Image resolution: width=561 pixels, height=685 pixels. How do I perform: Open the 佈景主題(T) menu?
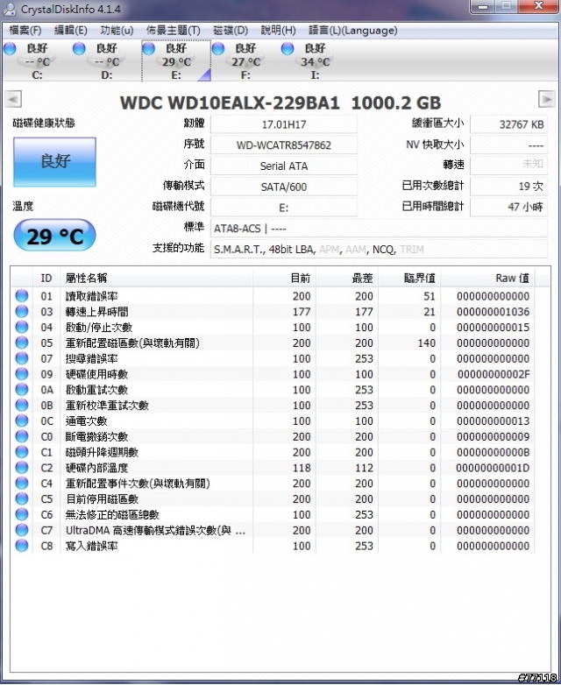pos(173,30)
